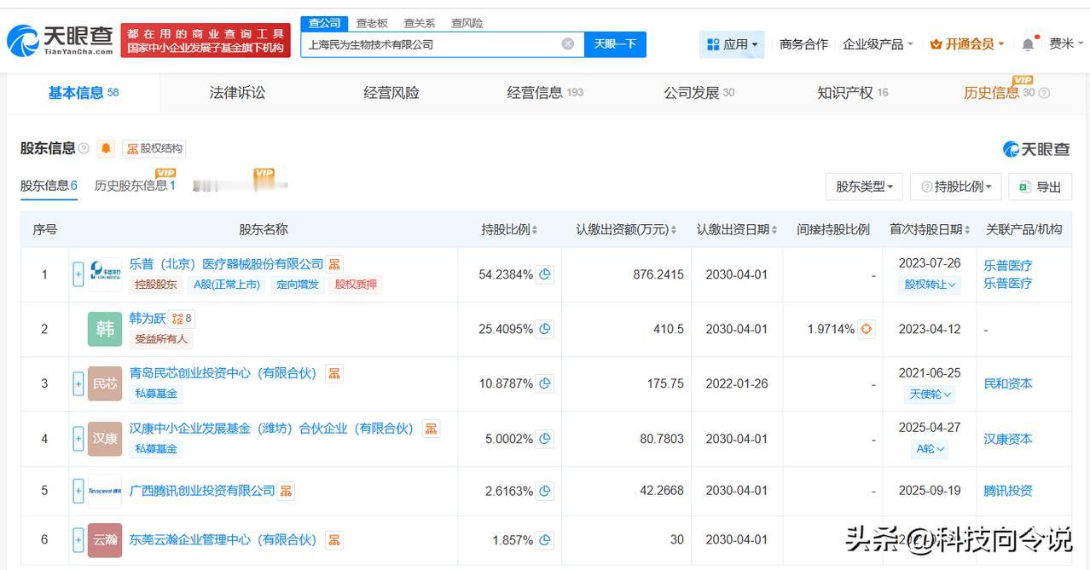This screenshot has width=1090, height=570.
Task: Expand row 4 汉康 with plus button
Action: coord(78,439)
